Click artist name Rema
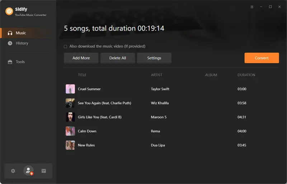This screenshot has height=184, width=287. coord(155,131)
